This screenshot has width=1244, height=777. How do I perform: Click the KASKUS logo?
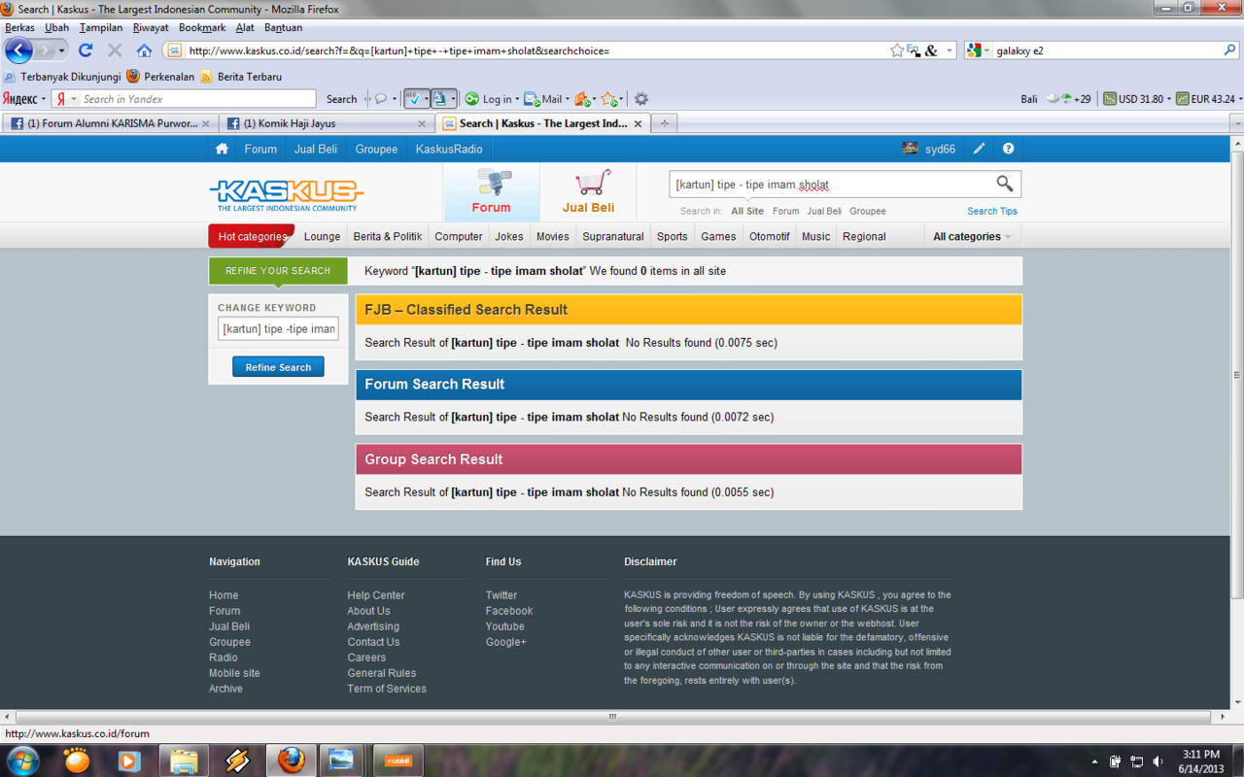pyautogui.click(x=286, y=193)
